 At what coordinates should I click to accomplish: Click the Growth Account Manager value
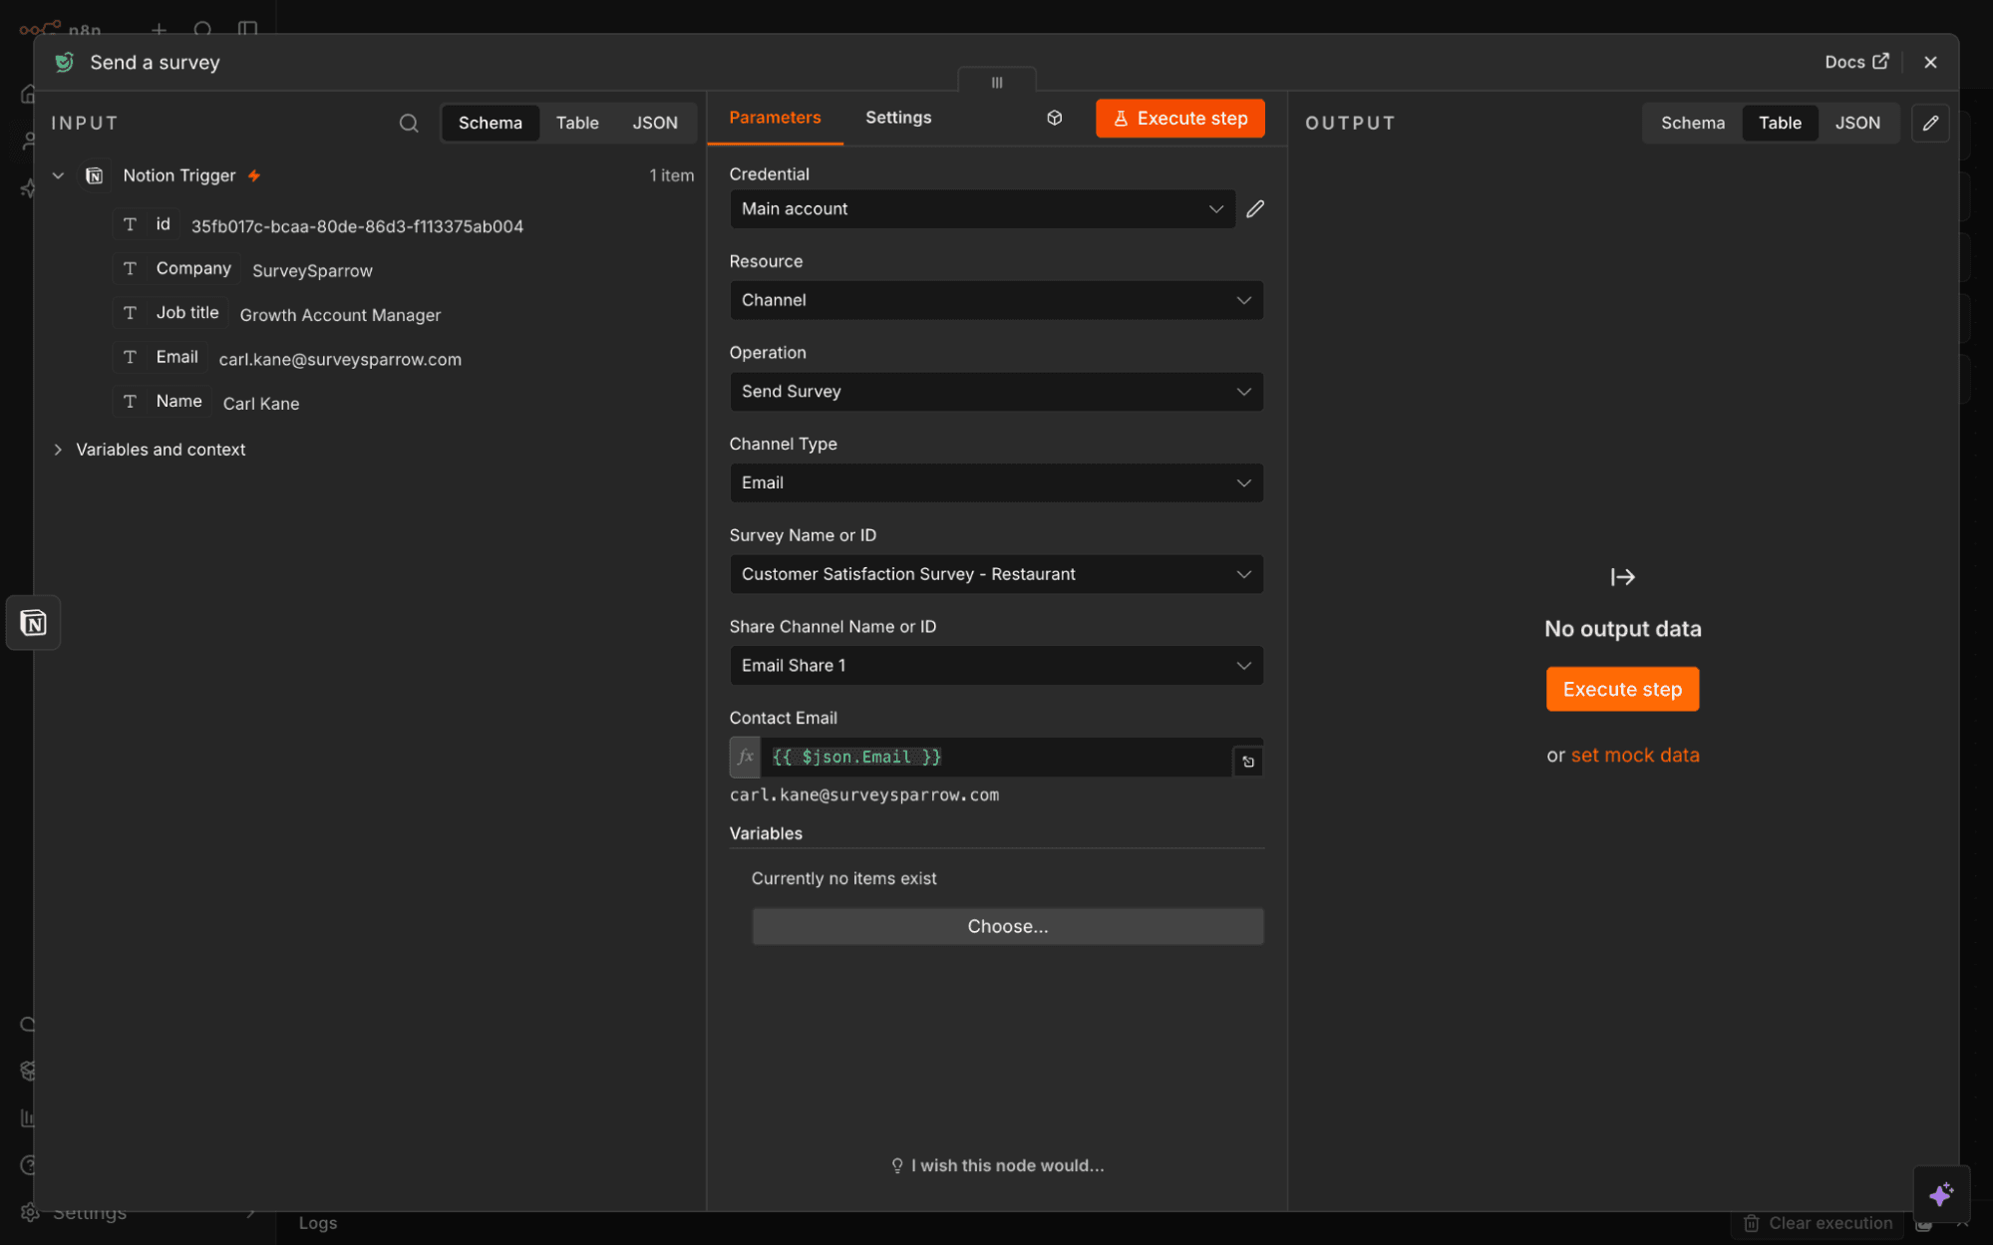click(340, 315)
